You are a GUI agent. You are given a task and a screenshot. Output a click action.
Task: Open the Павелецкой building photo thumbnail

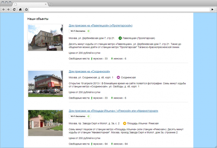coord(46,38)
